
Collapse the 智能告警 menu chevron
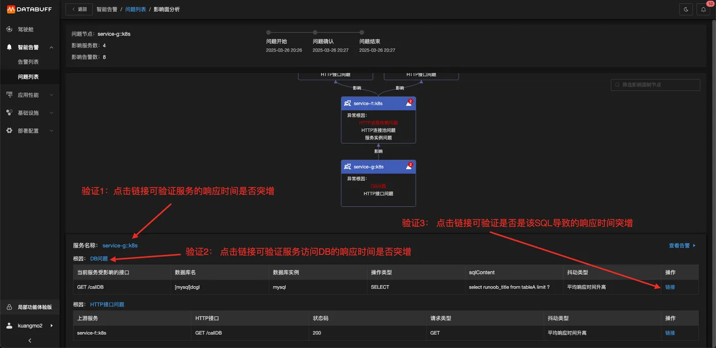point(51,47)
